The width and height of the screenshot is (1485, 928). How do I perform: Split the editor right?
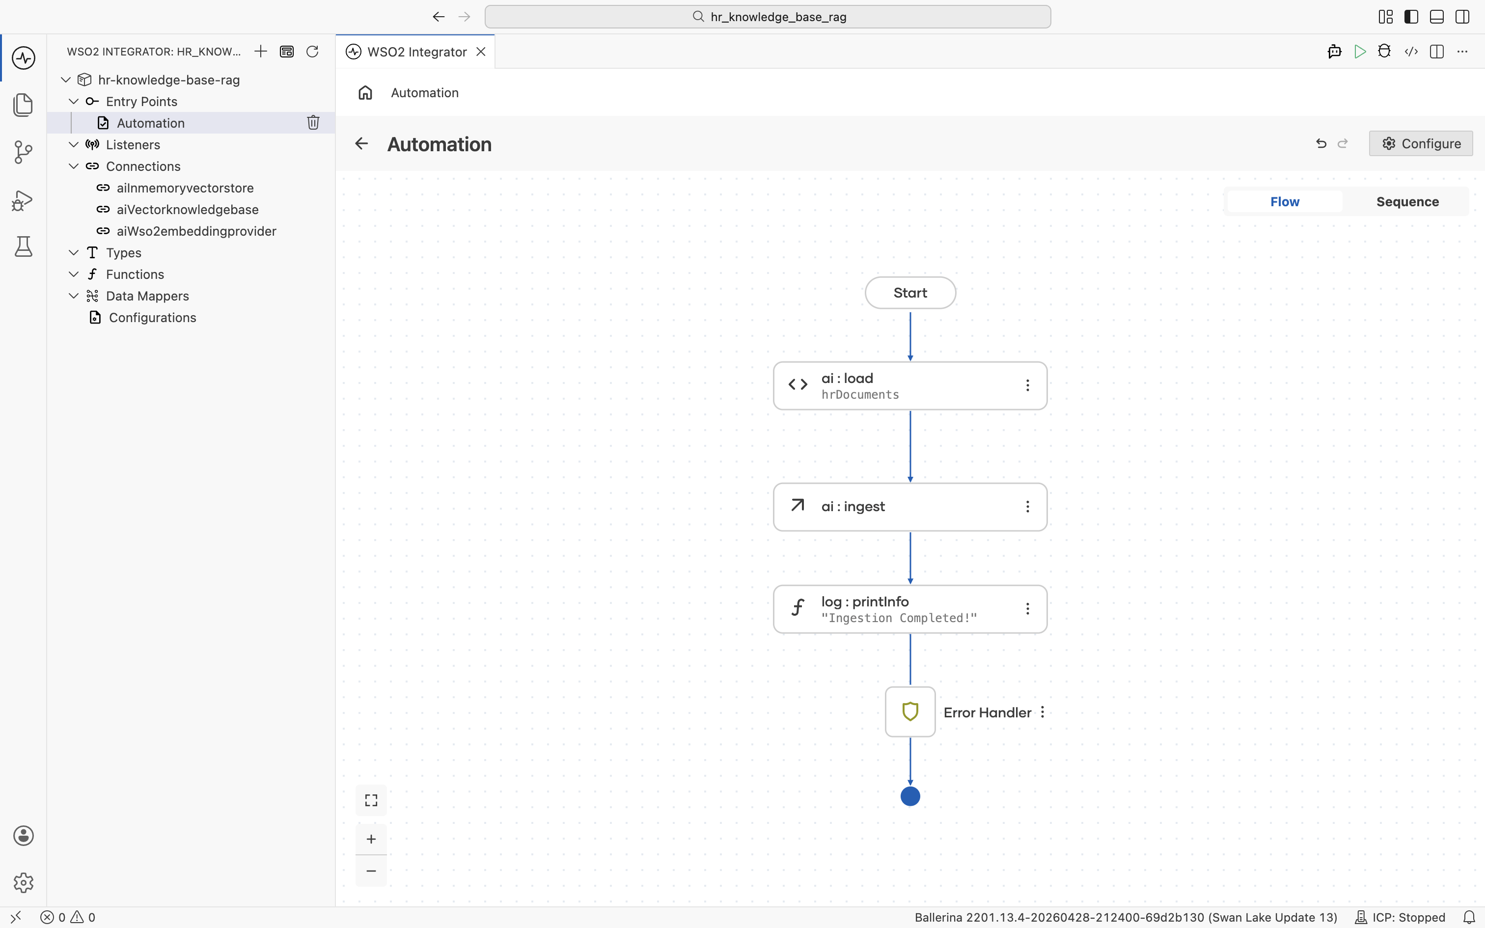pyautogui.click(x=1436, y=52)
